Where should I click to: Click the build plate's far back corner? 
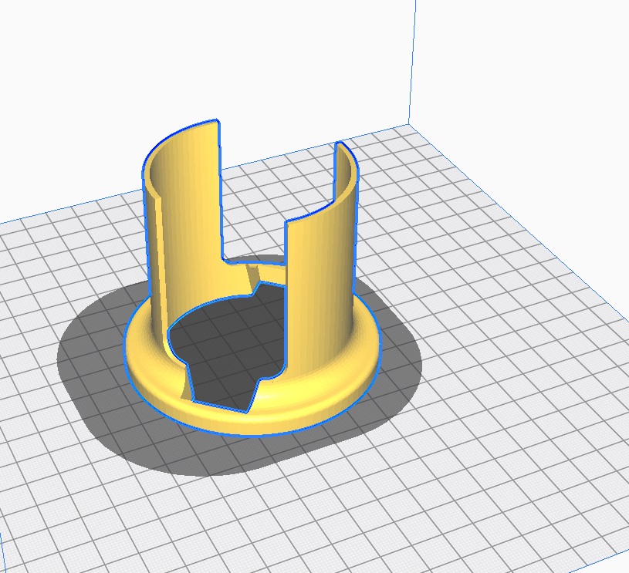click(407, 124)
